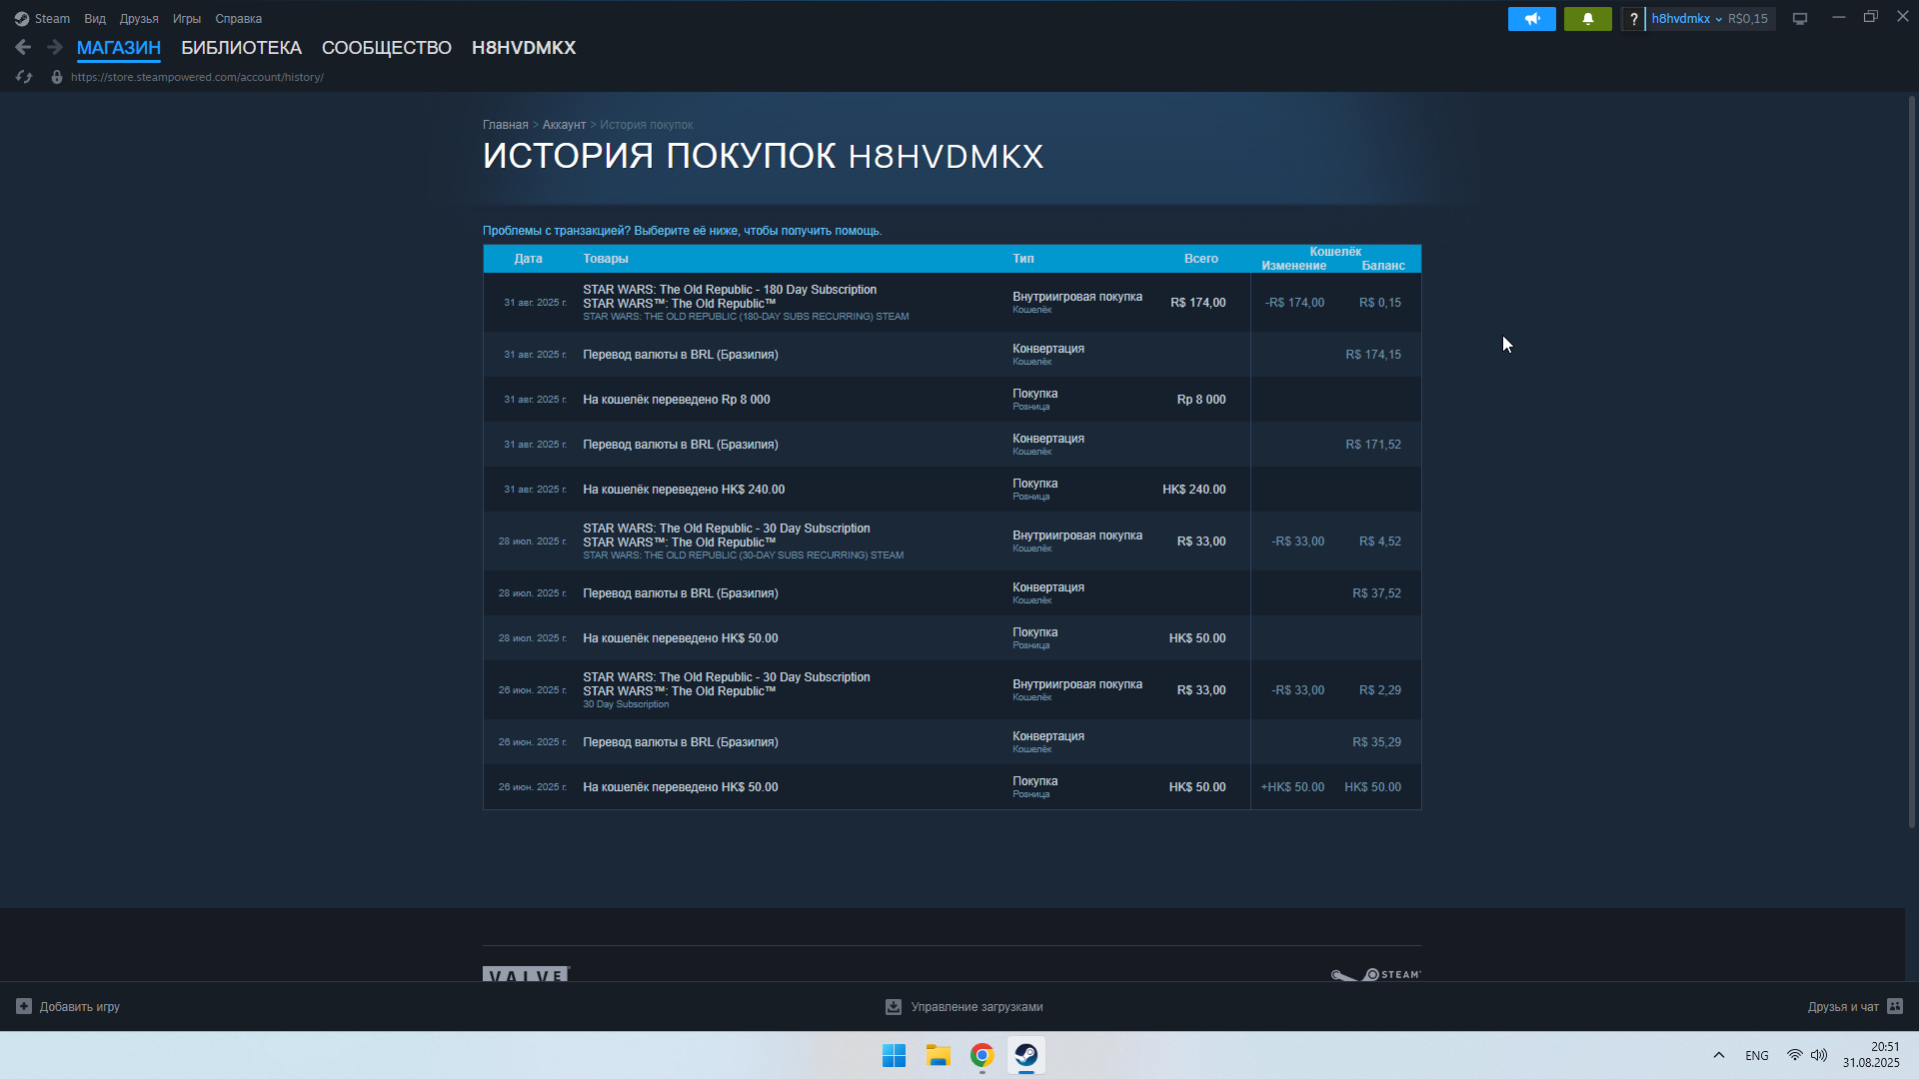This screenshot has width=1919, height=1079.
Task: Open File Explorer from the taskbar
Action: coord(938,1055)
